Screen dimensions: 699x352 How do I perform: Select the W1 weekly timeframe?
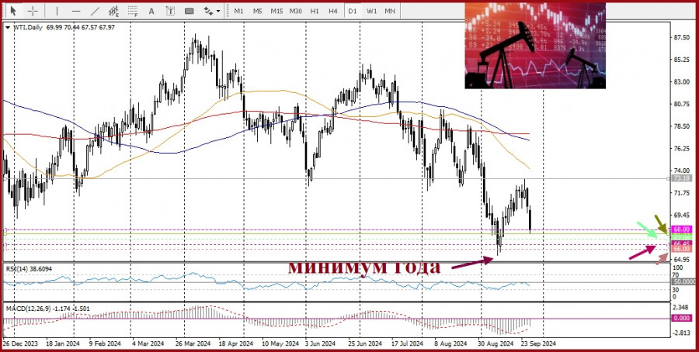click(x=372, y=11)
